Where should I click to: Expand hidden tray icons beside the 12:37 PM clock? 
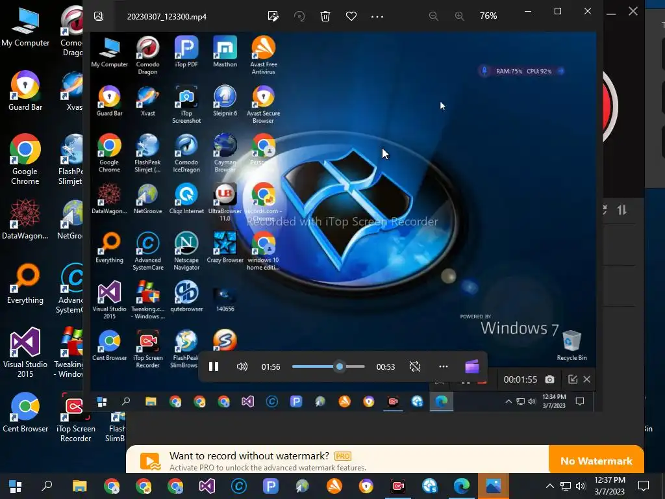pos(549,486)
